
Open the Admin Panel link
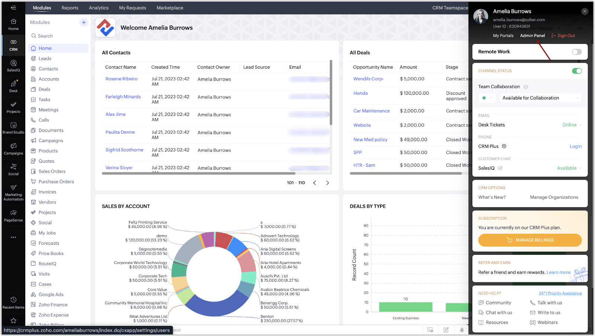tap(532, 35)
